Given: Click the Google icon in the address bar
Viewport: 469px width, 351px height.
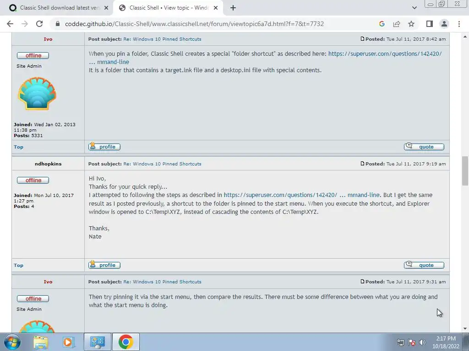Looking at the screenshot, I should 382,24.
